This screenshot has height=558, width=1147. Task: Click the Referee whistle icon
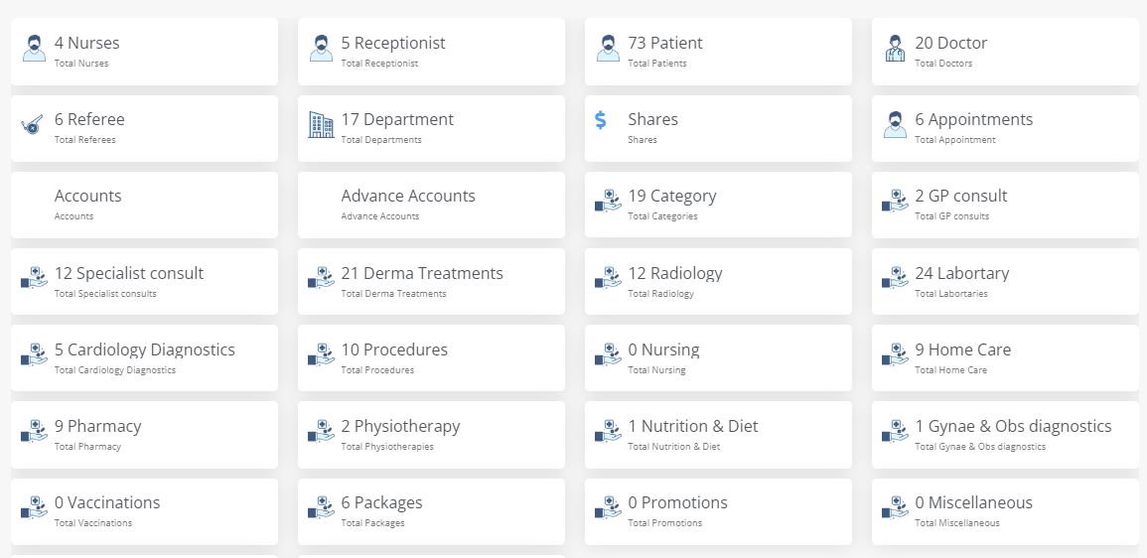pos(33,126)
